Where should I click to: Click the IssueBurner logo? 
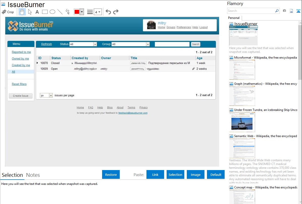(x=31, y=26)
